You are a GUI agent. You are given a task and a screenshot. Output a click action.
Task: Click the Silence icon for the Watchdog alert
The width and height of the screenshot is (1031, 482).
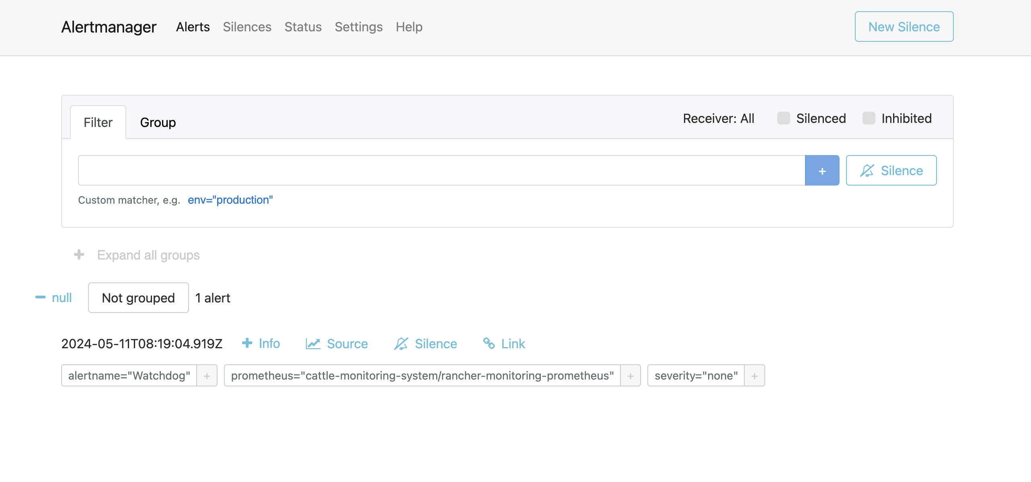[x=425, y=343]
